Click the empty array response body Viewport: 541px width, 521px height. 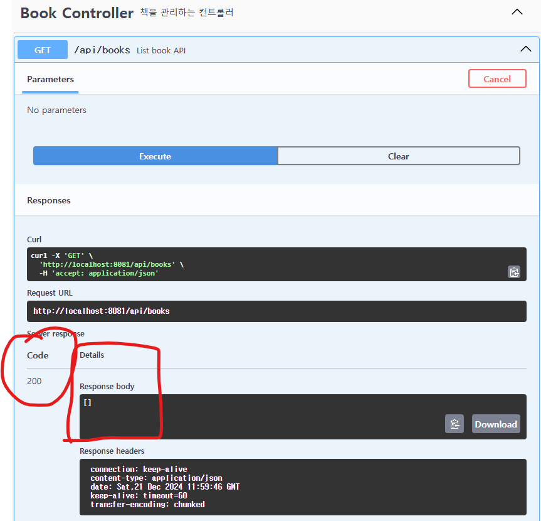88,402
